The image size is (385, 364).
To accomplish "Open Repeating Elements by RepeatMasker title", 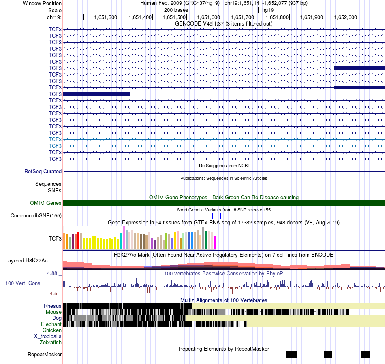I will tap(224, 349).
